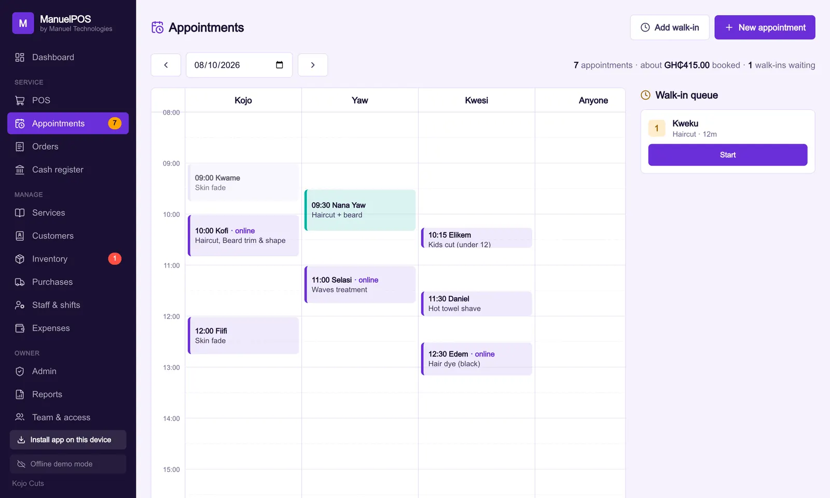Open the Cash register bank icon

point(20,170)
